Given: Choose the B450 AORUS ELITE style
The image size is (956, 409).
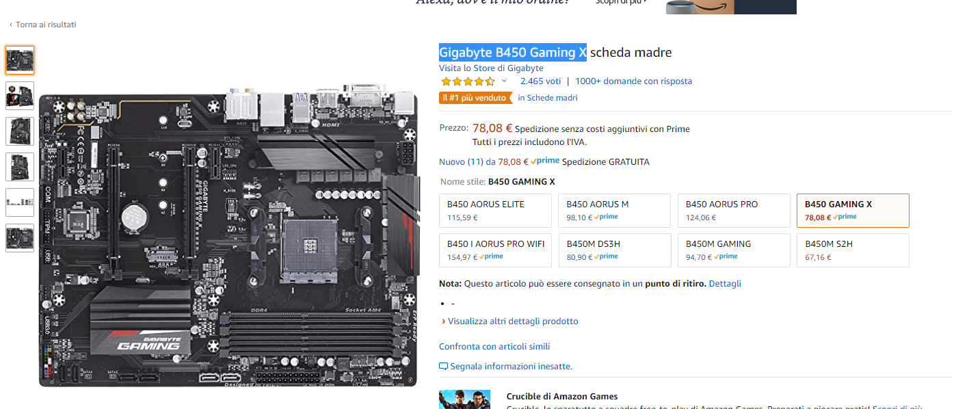Looking at the screenshot, I should [x=495, y=211].
